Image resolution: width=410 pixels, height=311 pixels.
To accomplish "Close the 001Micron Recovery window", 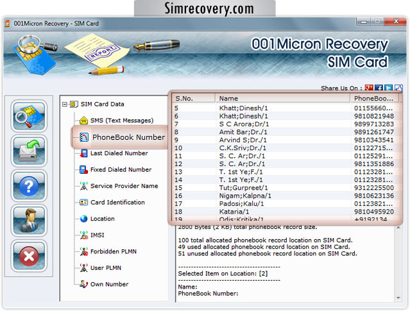I will pos(396,22).
